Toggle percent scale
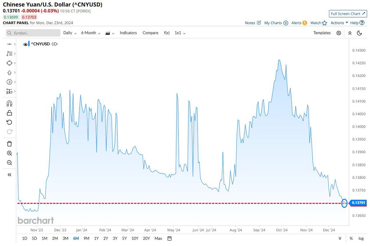This screenshot has height=246, width=370. (351, 238)
